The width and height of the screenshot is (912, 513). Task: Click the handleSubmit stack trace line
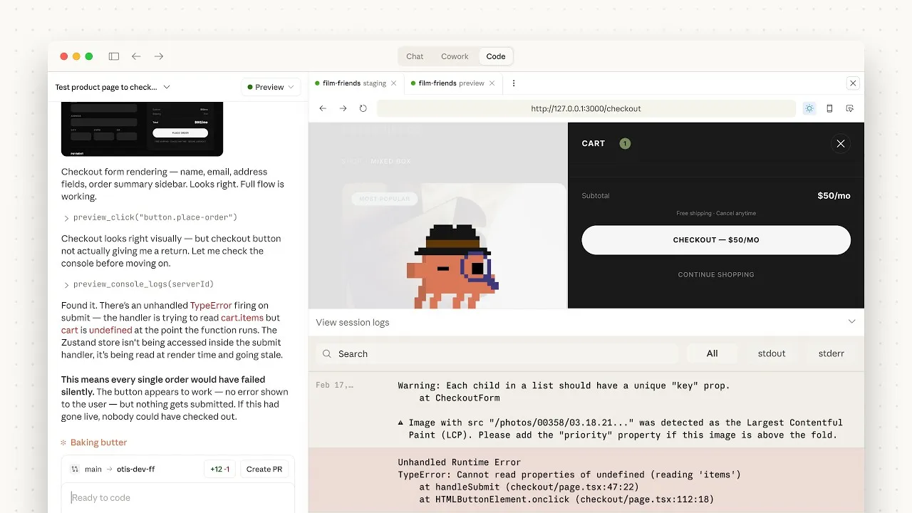pos(529,487)
